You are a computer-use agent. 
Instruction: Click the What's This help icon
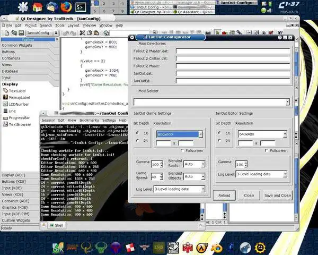280,32
